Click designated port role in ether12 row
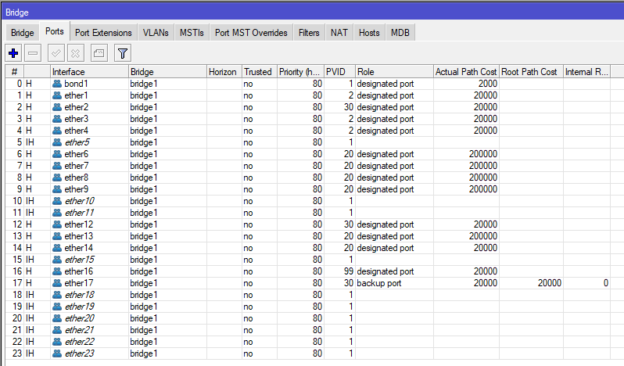 386,224
